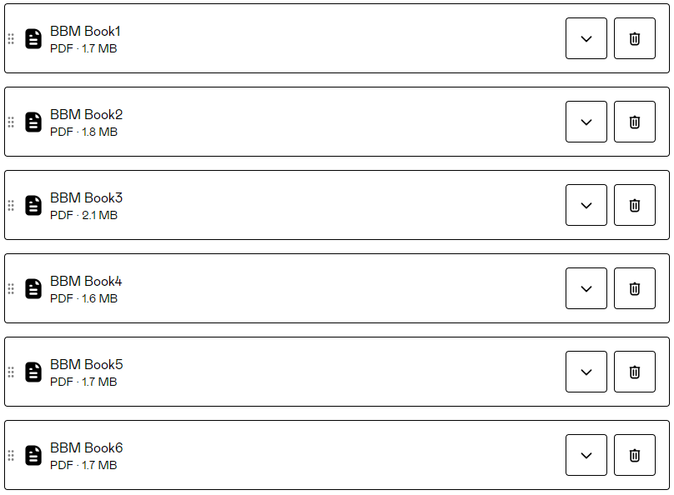
Task: Expand the BBM Book1 row
Action: click(586, 38)
